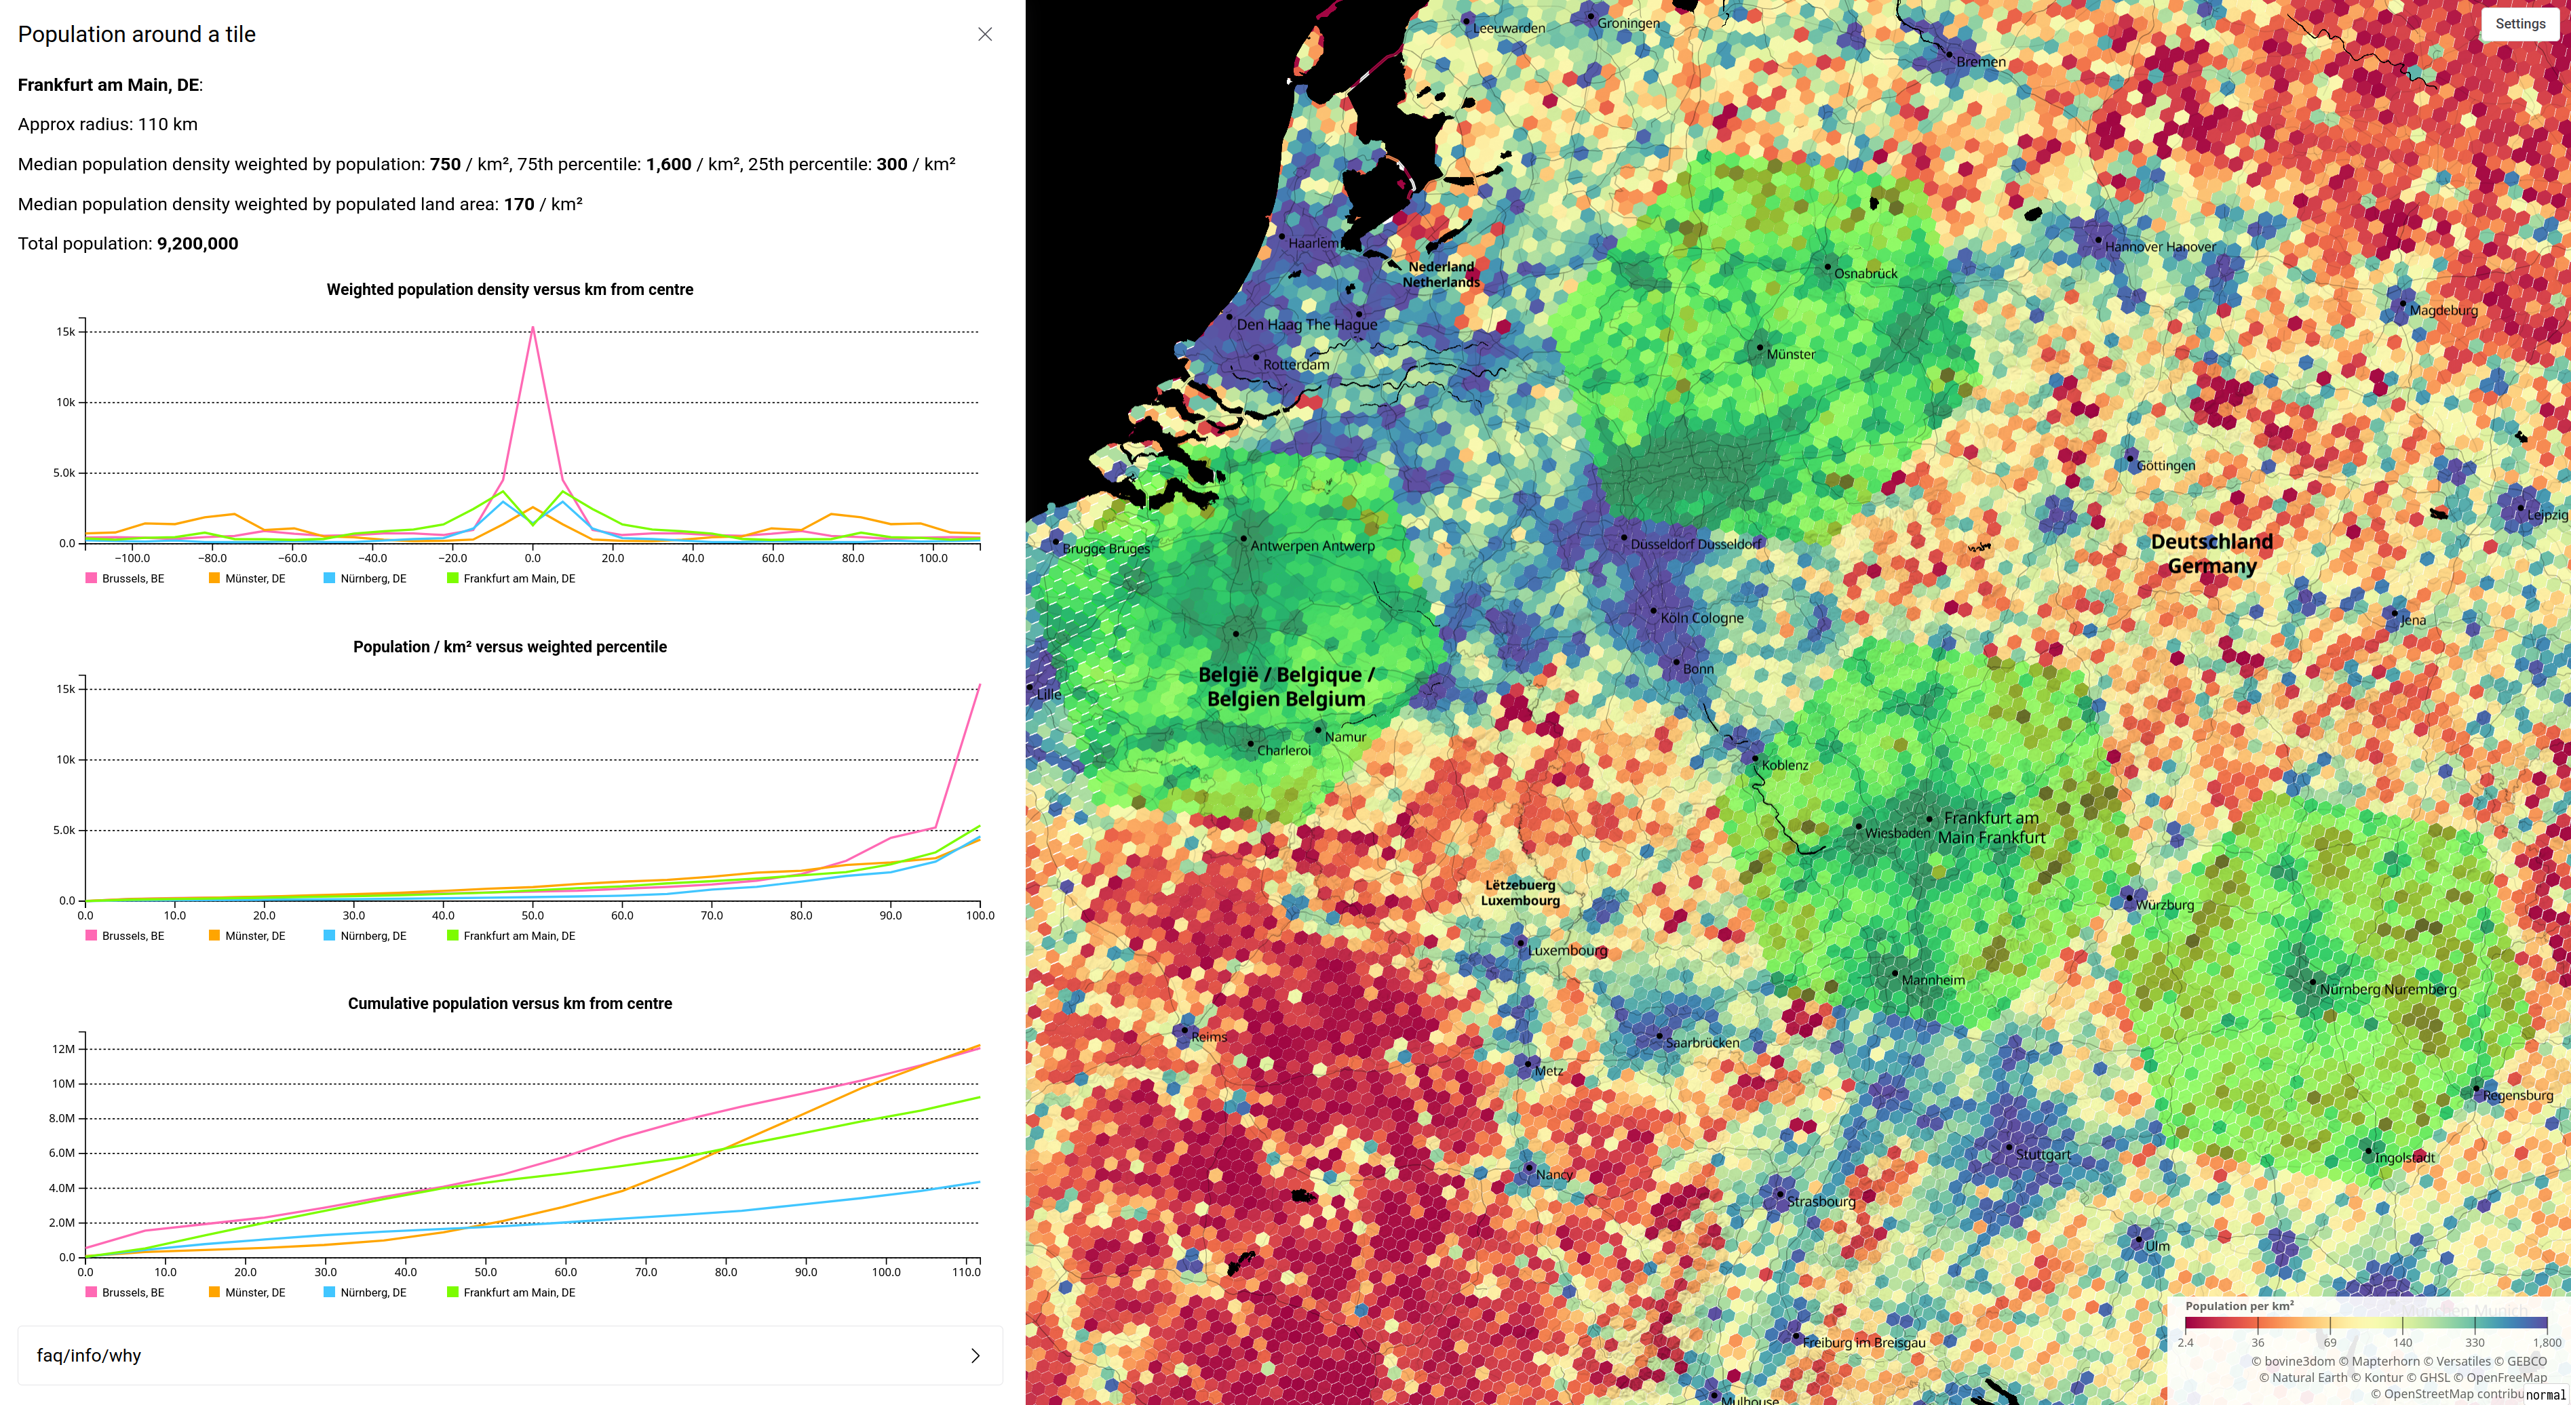Click the Münster city dot on map
The height and width of the screenshot is (1405, 2571).
click(x=1760, y=347)
